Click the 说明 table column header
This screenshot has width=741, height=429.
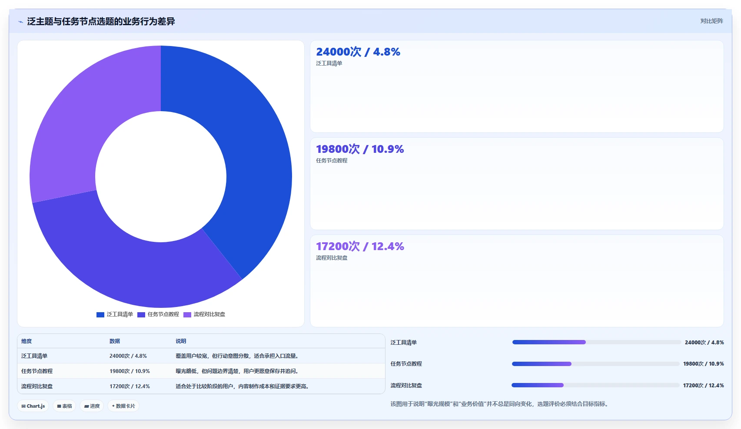pyautogui.click(x=181, y=341)
